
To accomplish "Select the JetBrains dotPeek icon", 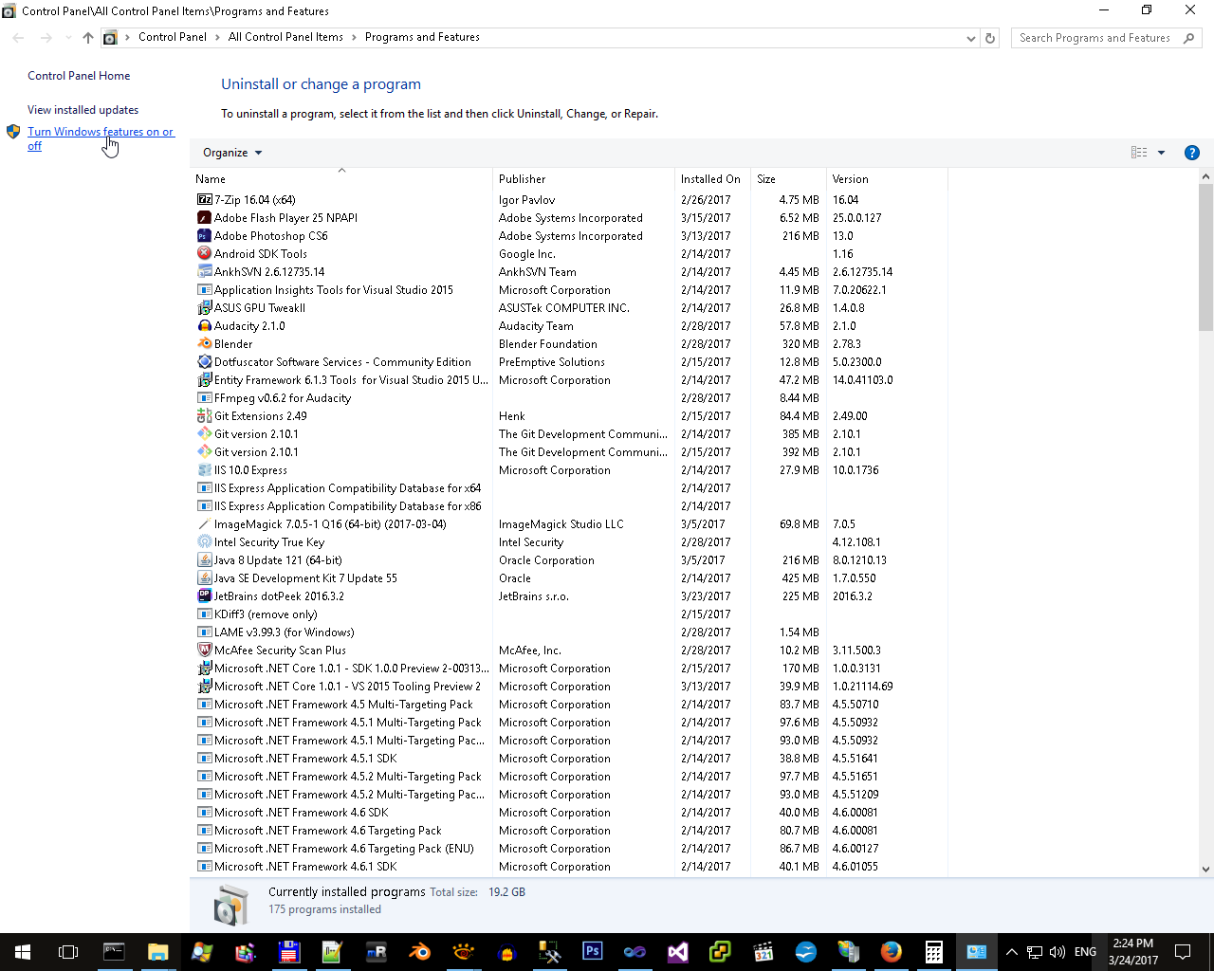I will point(204,596).
